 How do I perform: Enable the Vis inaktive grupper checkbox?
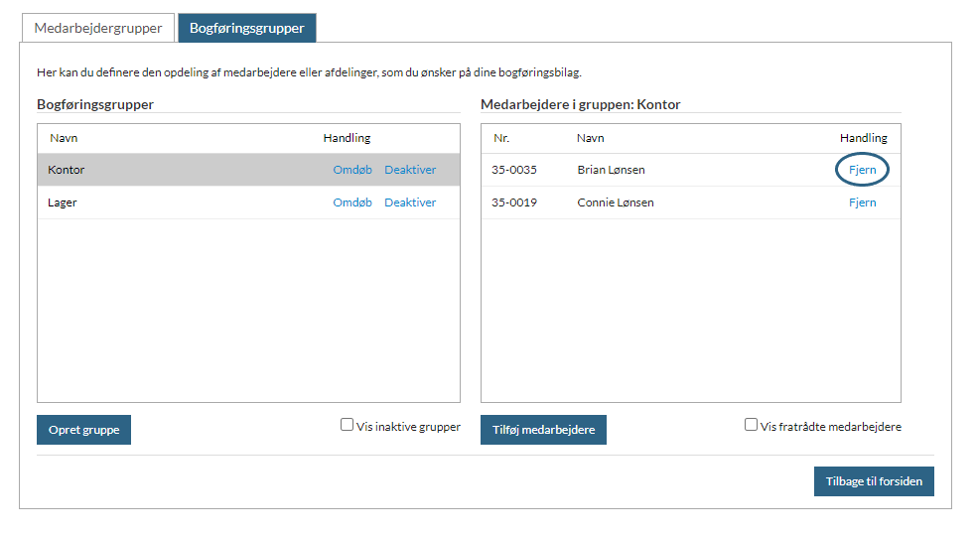(x=347, y=425)
